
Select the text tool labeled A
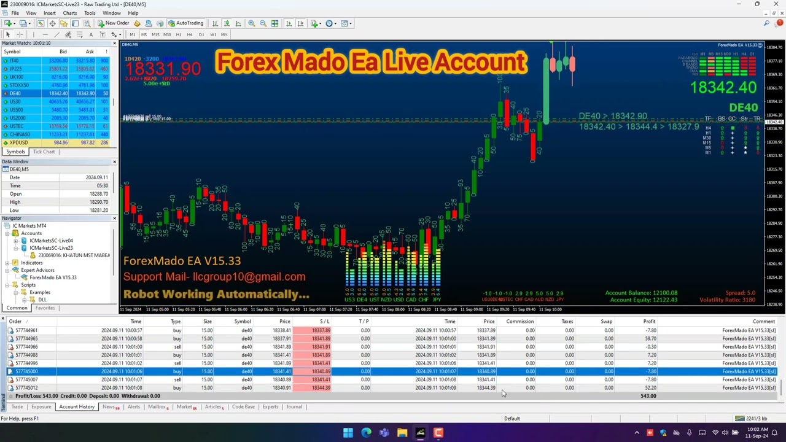(91, 34)
